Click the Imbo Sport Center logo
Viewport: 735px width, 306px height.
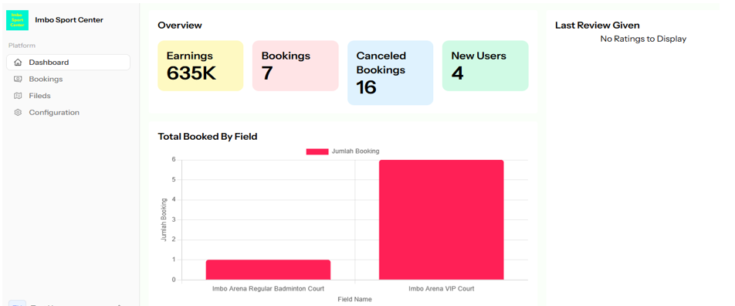(x=17, y=20)
